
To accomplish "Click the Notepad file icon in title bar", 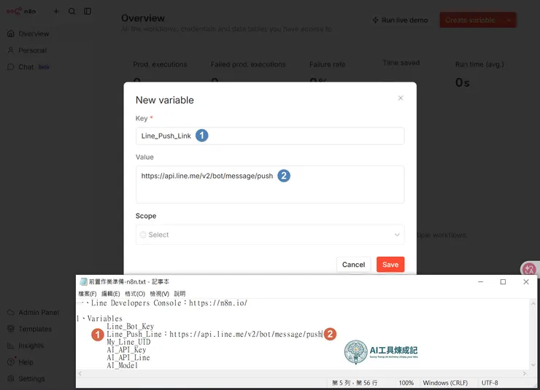I will click(83, 281).
